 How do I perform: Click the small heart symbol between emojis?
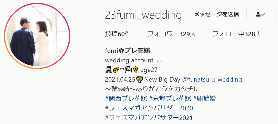[122, 70]
